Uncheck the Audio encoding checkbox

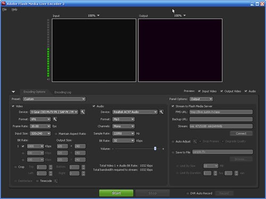(94, 106)
